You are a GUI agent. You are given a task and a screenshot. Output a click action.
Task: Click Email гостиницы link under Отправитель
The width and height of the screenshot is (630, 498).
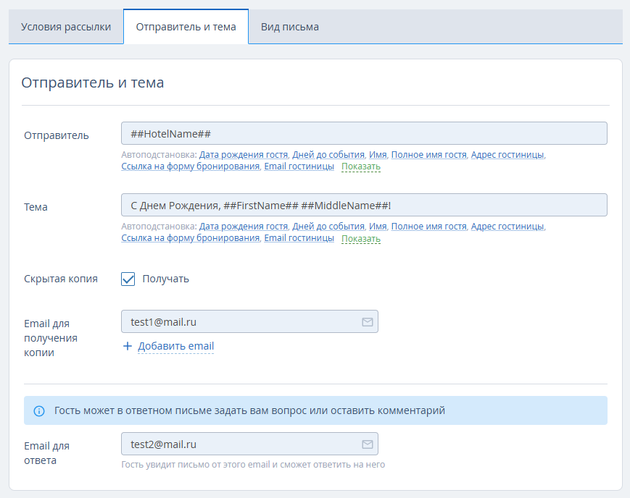[299, 166]
